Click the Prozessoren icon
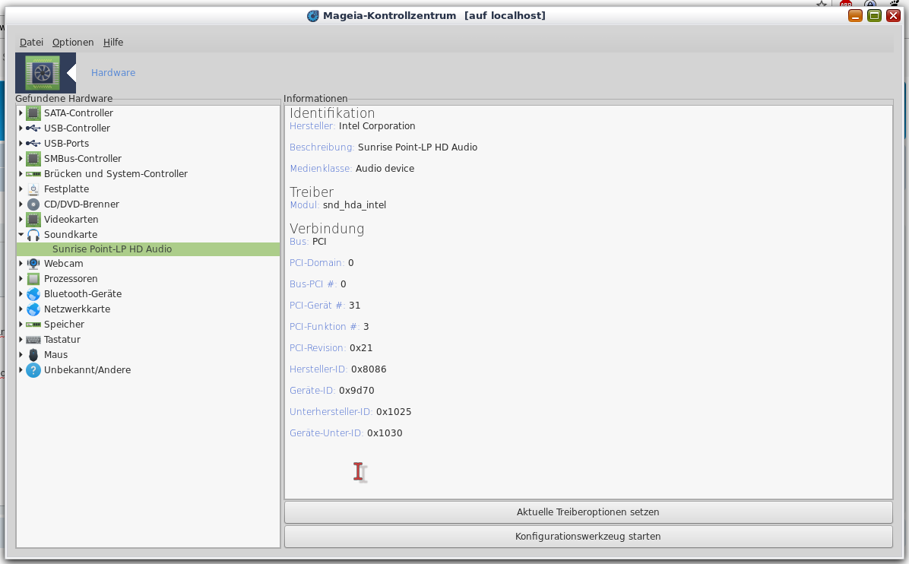Image resolution: width=909 pixels, height=564 pixels. [33, 279]
